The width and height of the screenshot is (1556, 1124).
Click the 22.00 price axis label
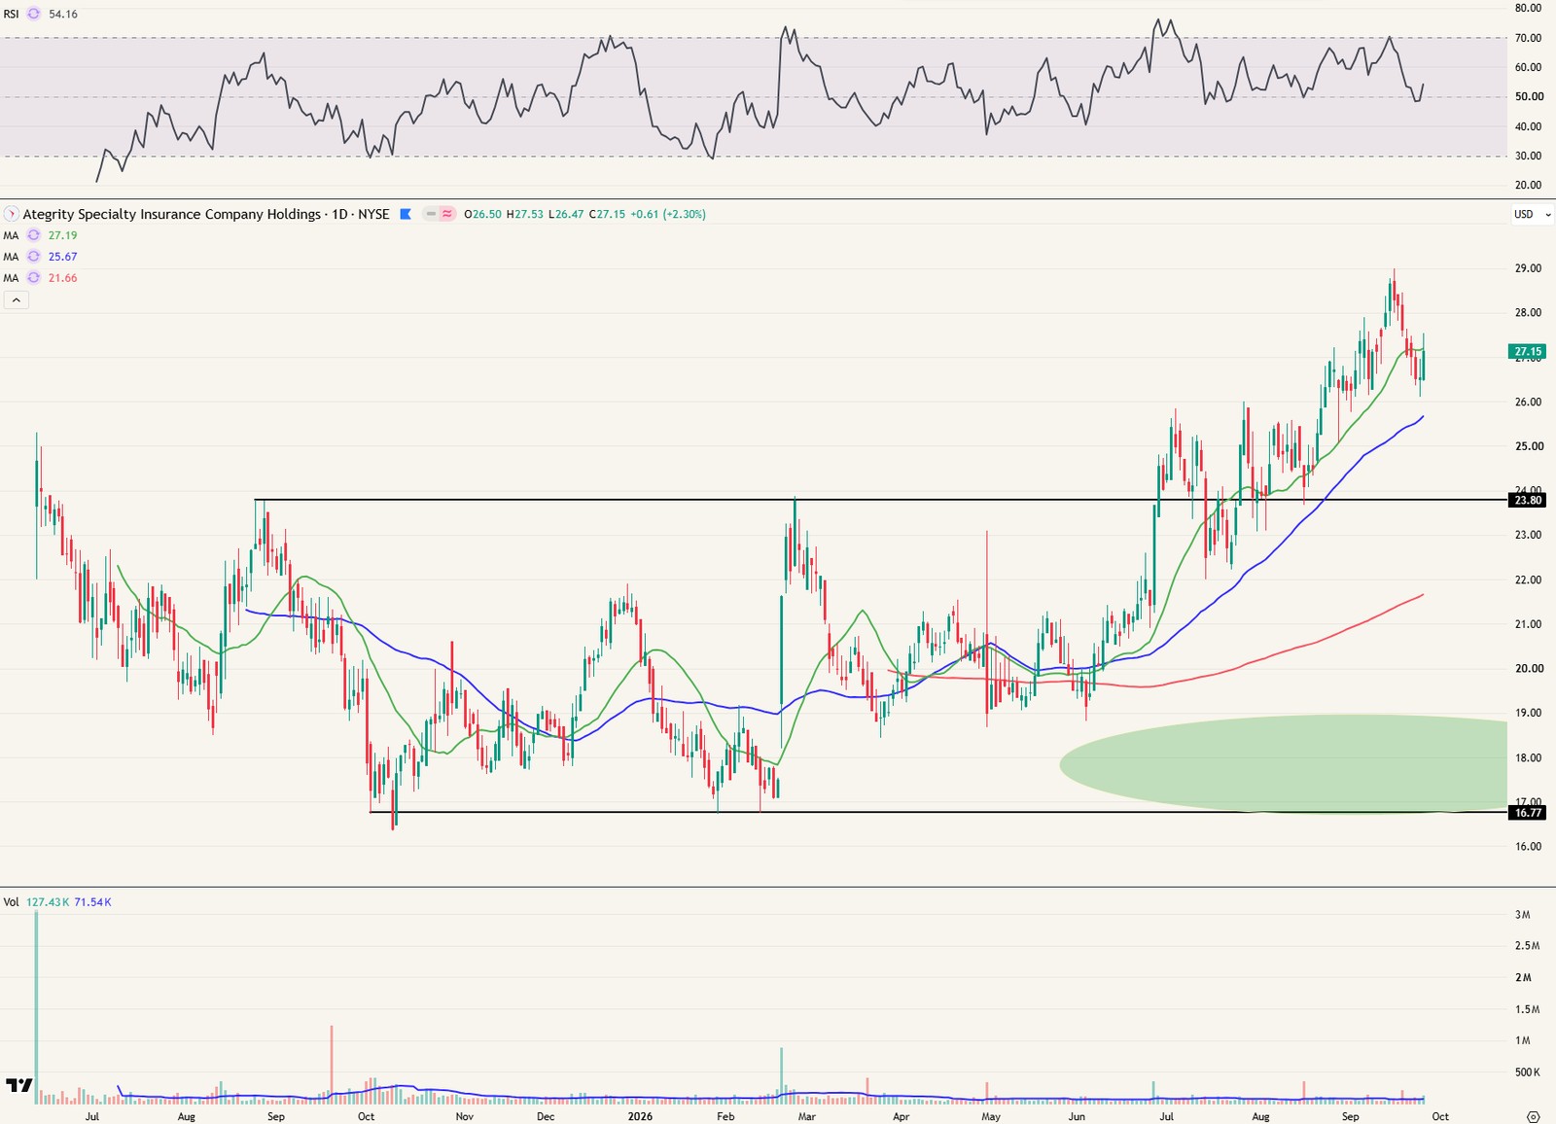1529,580
